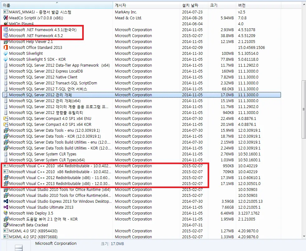Select MSXML 4.0 SP2 (KB973688) entry
Image resolution: width=306 pixels, height=251 pixels.
[142, 237]
